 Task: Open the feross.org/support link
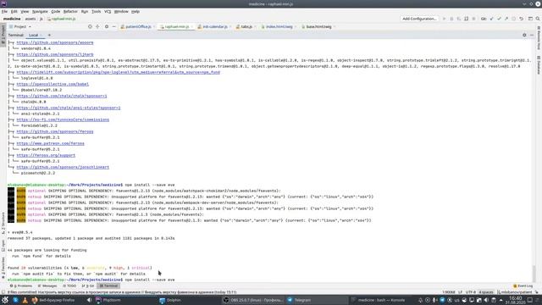(x=46, y=155)
